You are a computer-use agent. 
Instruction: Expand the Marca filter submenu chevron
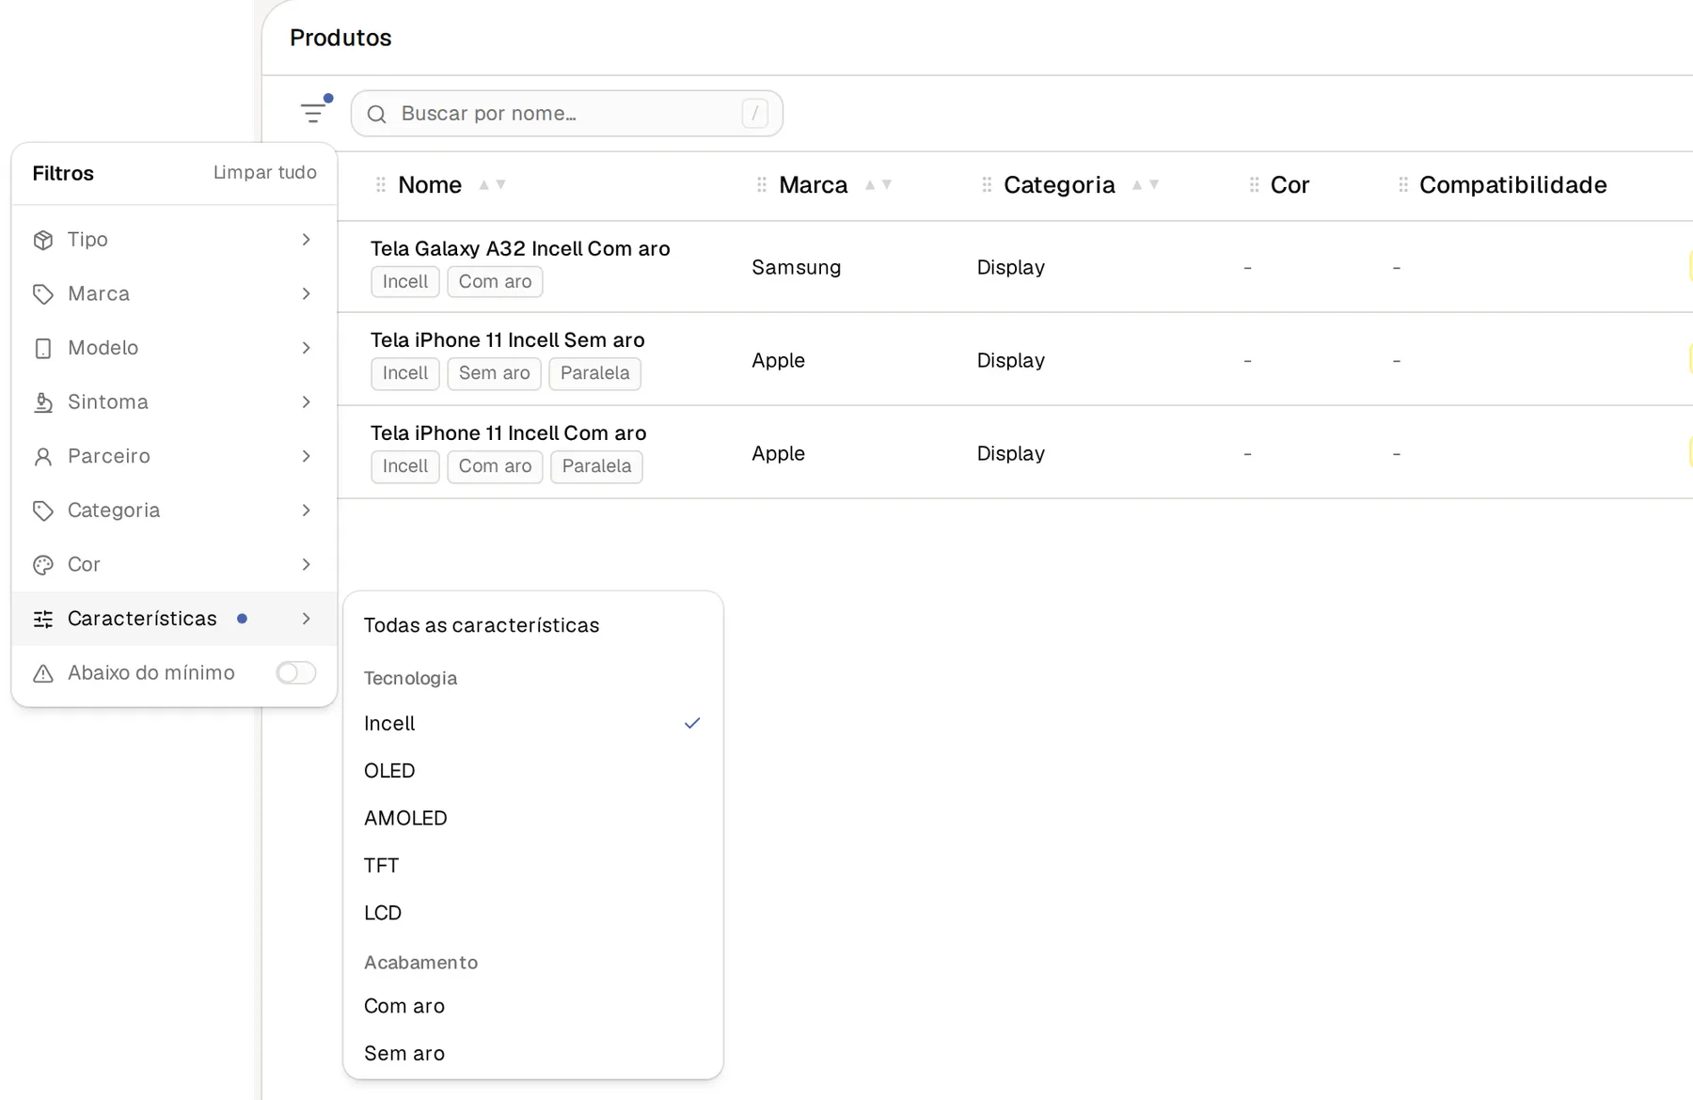click(306, 294)
